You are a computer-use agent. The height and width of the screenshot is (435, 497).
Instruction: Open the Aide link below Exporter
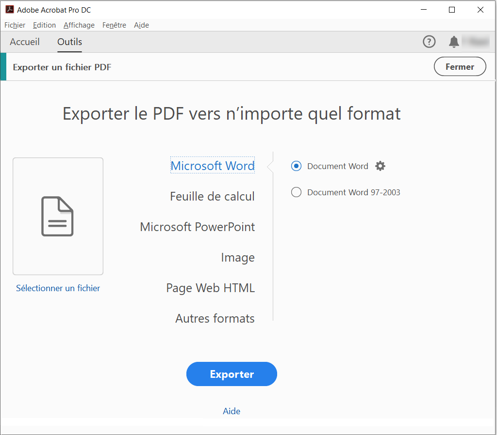(x=232, y=411)
